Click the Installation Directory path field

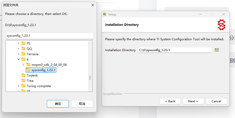click(175, 50)
